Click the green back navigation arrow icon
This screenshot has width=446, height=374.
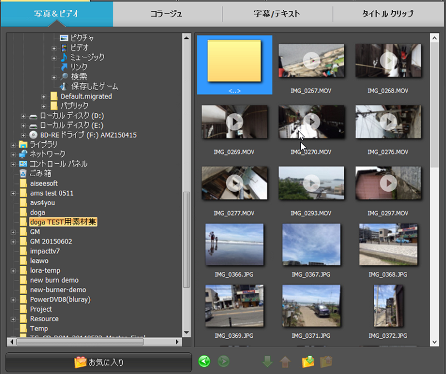pyautogui.click(x=204, y=361)
